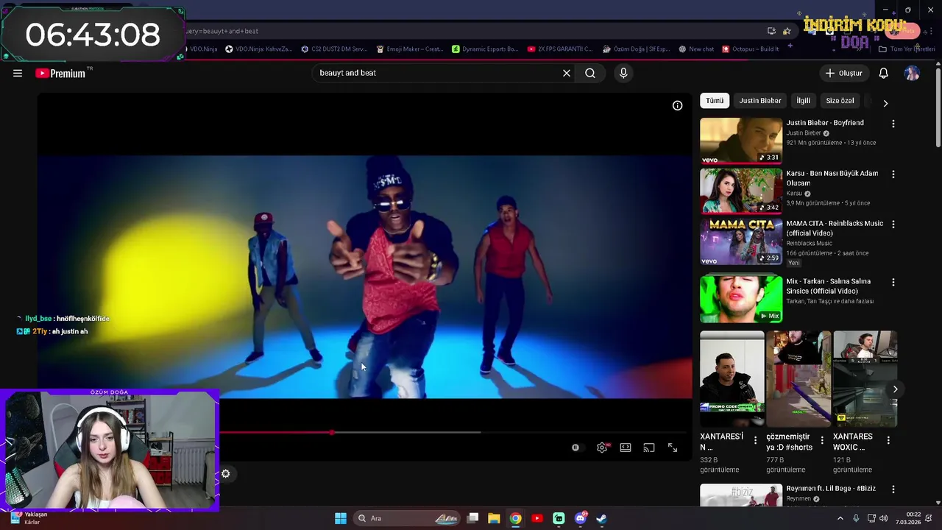Open Özüm Doğa | Slf Esp bookmark
Viewport: 942px width, 530px height.
(x=636, y=49)
